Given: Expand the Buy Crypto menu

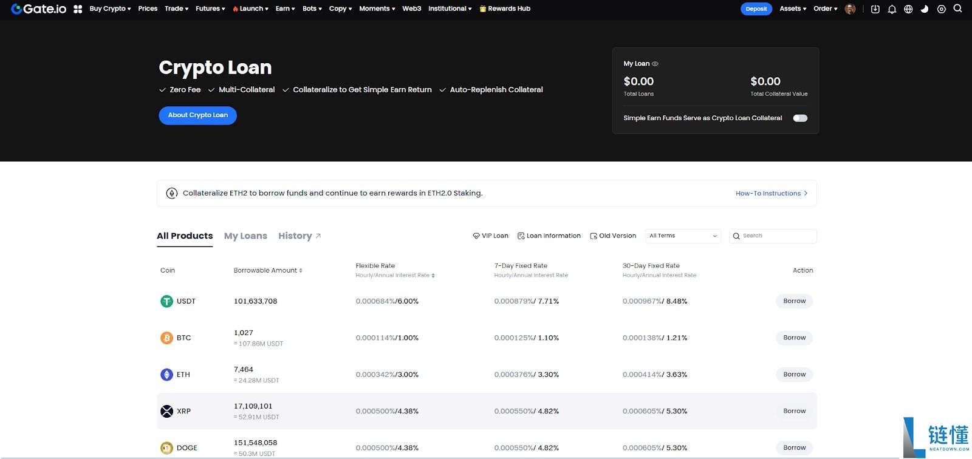Looking at the screenshot, I should pos(110,8).
